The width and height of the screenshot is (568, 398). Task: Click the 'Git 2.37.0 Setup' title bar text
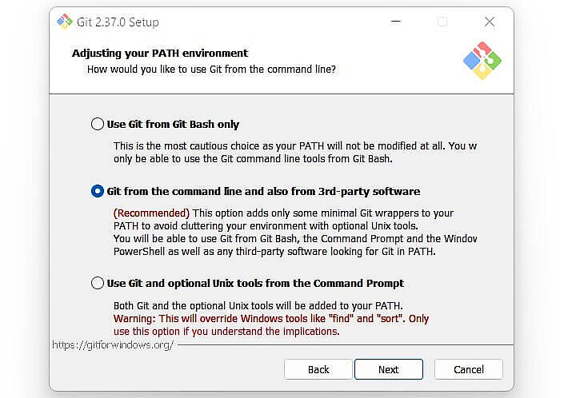(x=118, y=22)
